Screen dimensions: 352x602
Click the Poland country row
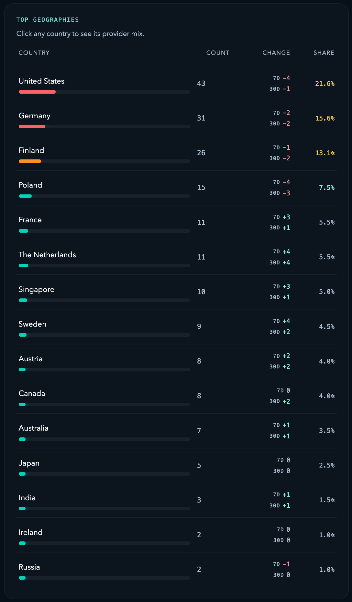point(30,185)
